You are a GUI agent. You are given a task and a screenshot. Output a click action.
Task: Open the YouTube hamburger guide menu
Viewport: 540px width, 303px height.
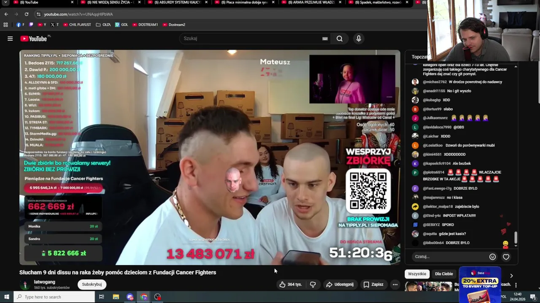pyautogui.click(x=10, y=39)
